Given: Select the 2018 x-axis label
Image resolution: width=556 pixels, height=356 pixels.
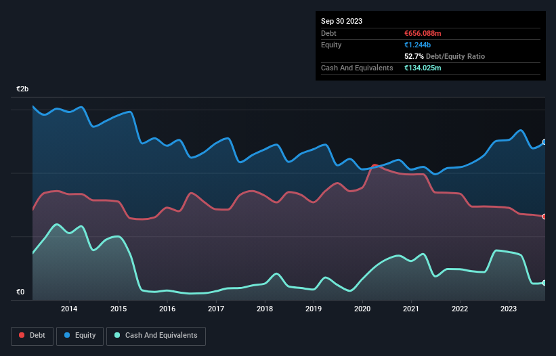Looking at the screenshot, I should click(x=265, y=309).
